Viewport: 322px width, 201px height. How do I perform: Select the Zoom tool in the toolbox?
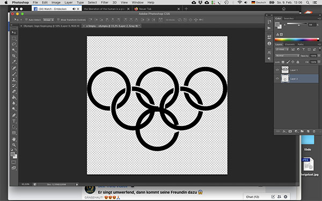tap(14, 145)
